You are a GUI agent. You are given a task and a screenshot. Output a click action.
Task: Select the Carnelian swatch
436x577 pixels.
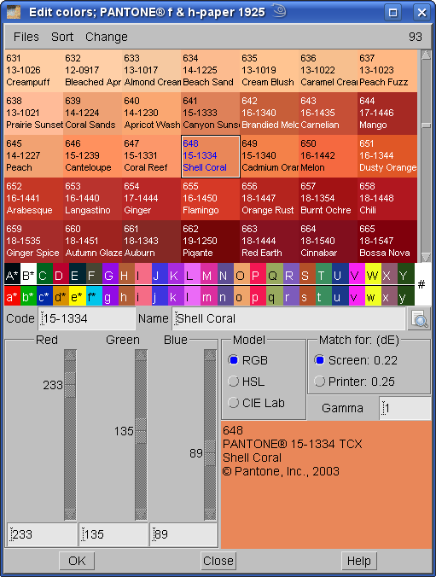pos(328,114)
